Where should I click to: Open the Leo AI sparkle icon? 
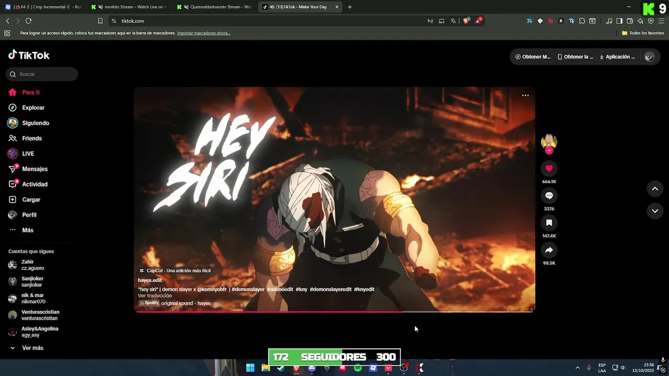coord(640,21)
